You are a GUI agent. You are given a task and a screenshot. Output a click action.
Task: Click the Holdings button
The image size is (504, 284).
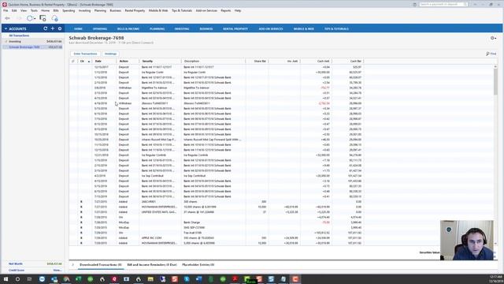pos(110,54)
